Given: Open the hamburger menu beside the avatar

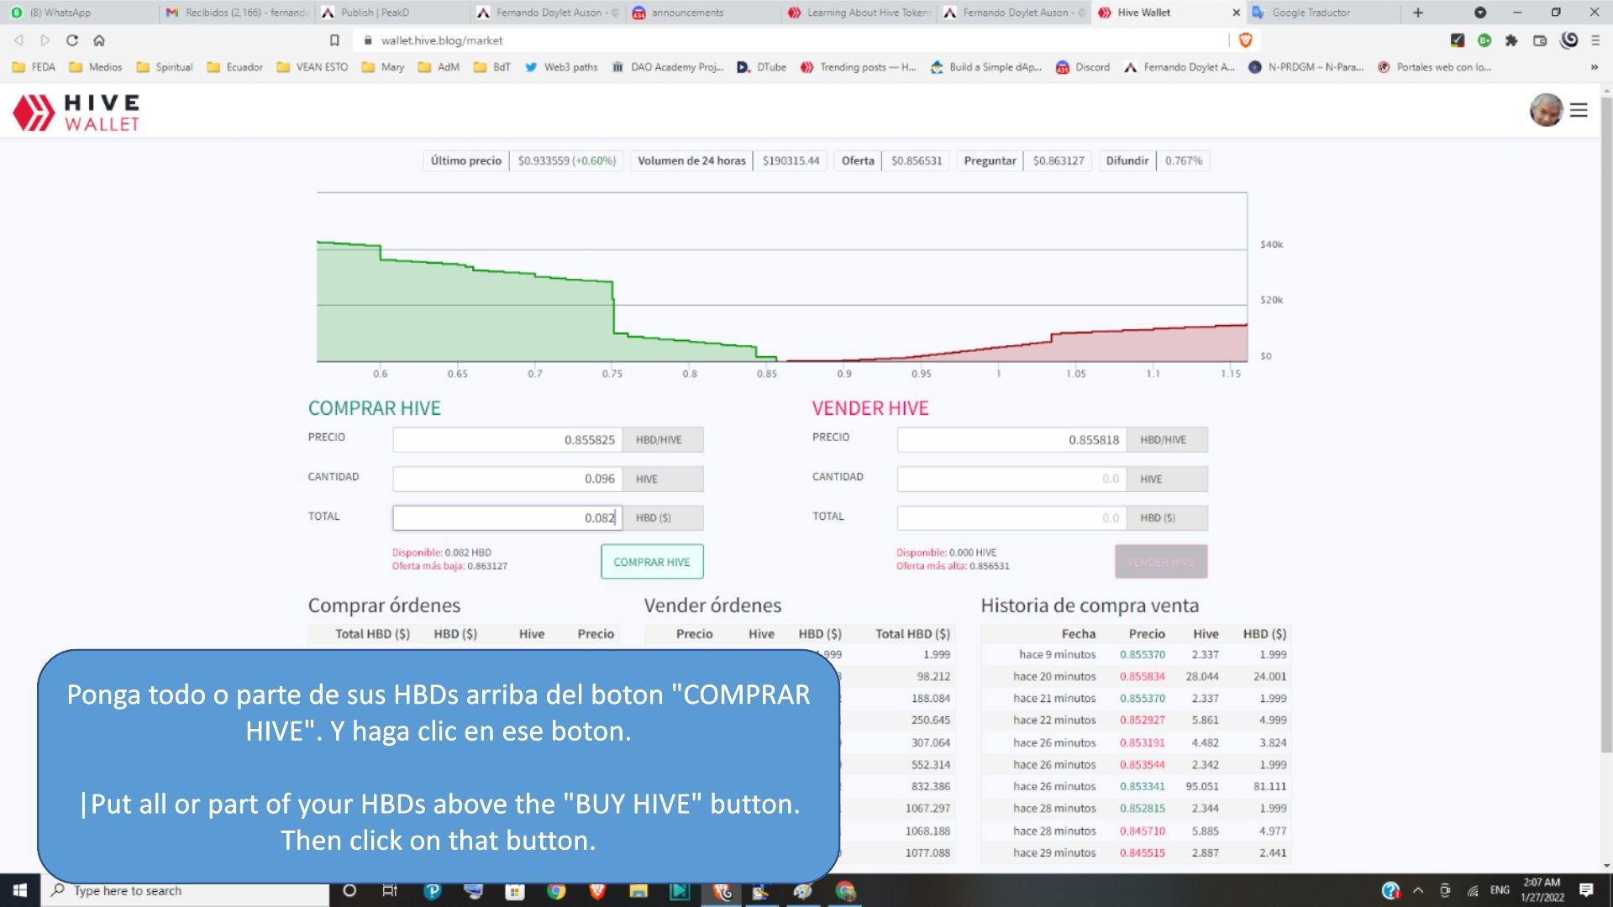Looking at the screenshot, I should pos(1579,110).
